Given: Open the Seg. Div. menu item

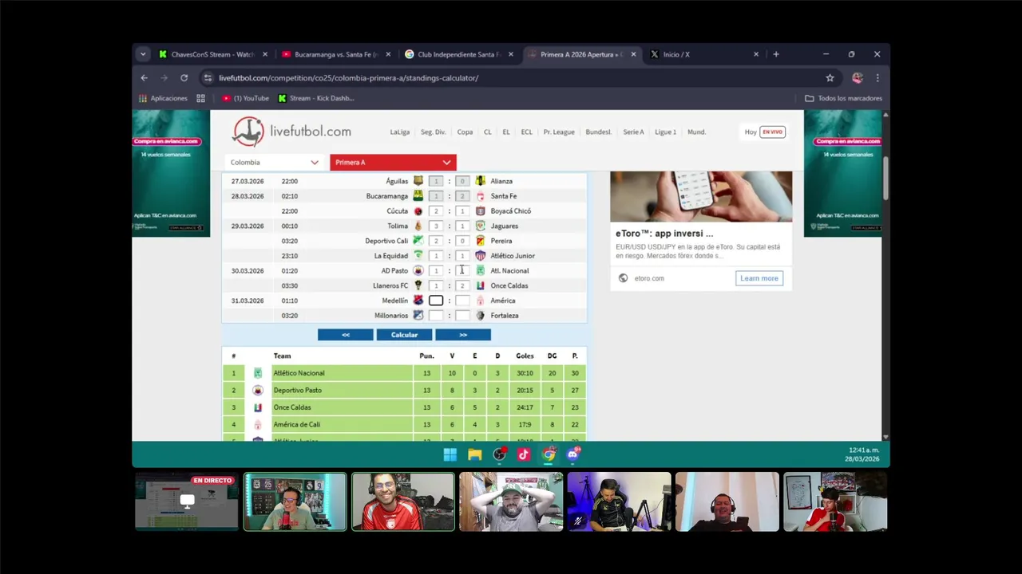Looking at the screenshot, I should (x=434, y=132).
